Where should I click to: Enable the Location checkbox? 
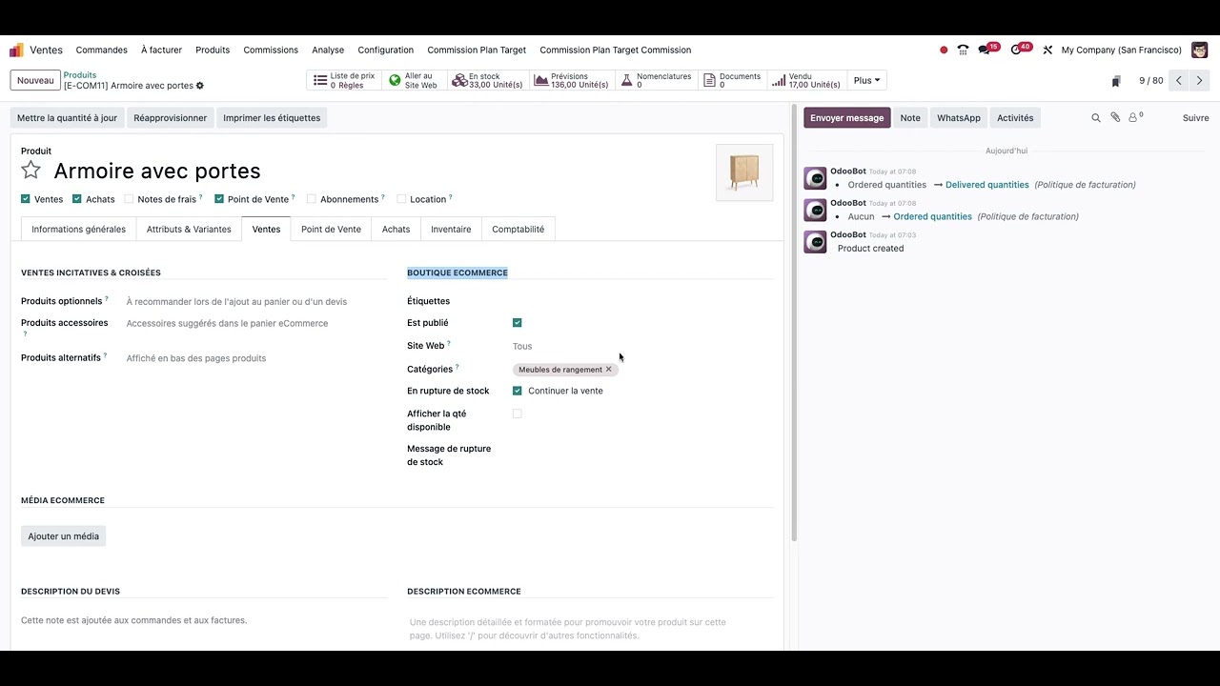click(401, 199)
